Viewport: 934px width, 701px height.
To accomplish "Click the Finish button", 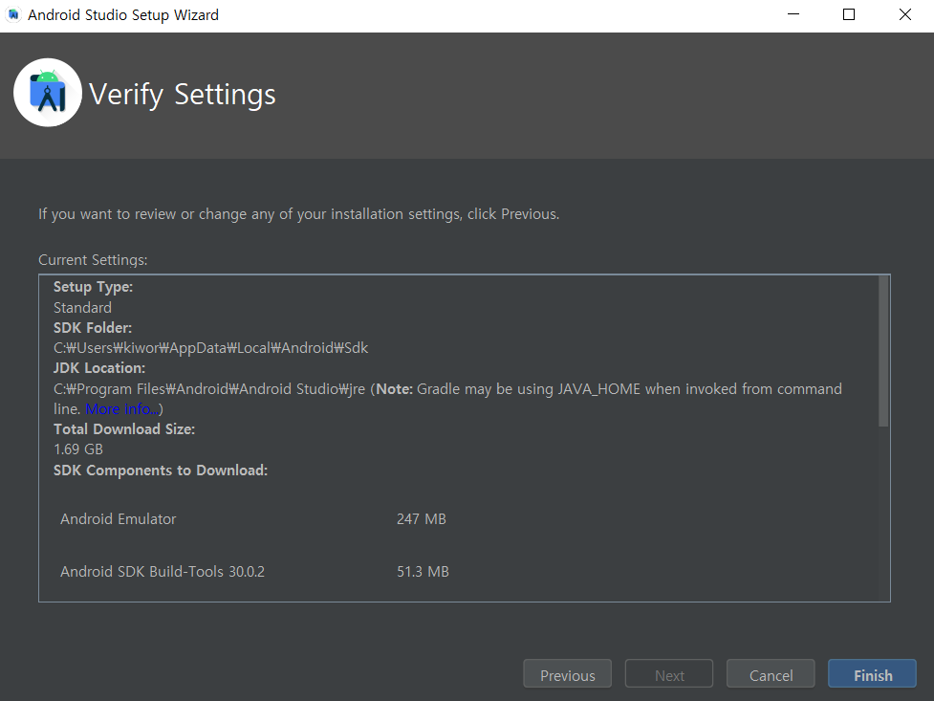I will tap(872, 675).
